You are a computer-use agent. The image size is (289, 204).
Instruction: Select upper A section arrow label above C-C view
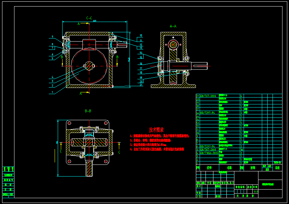tap(79, 24)
